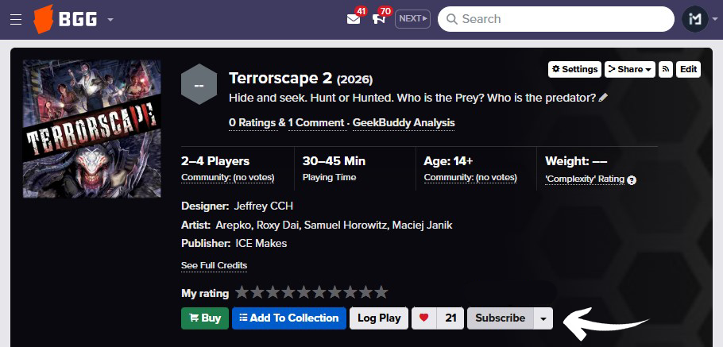The width and height of the screenshot is (723, 347).
Task: Open the Terrorscape cover thumbnail
Action: [92, 129]
